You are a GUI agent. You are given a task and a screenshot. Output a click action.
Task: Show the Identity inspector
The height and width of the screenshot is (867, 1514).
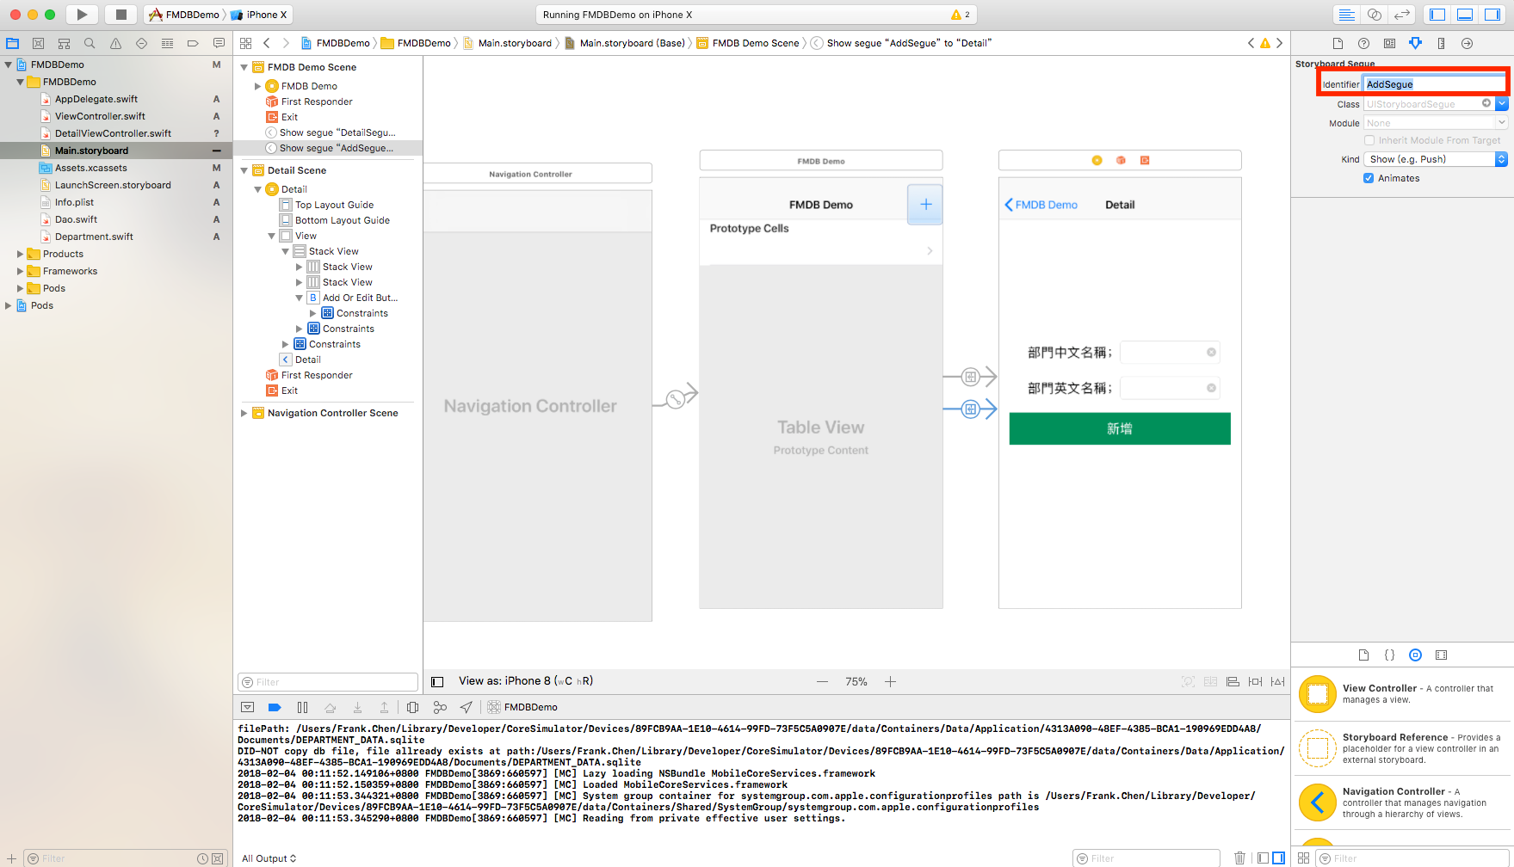(1389, 43)
